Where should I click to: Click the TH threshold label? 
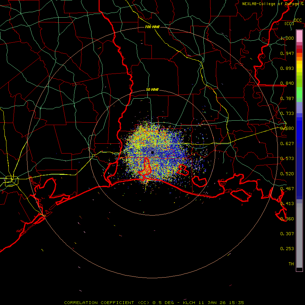(291, 264)
